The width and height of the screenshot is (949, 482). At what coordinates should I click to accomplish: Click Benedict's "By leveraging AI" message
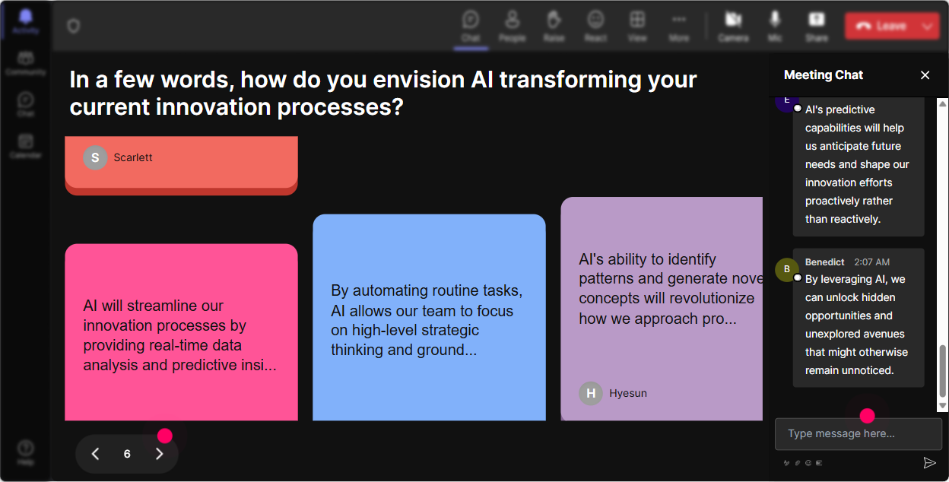[x=859, y=318]
